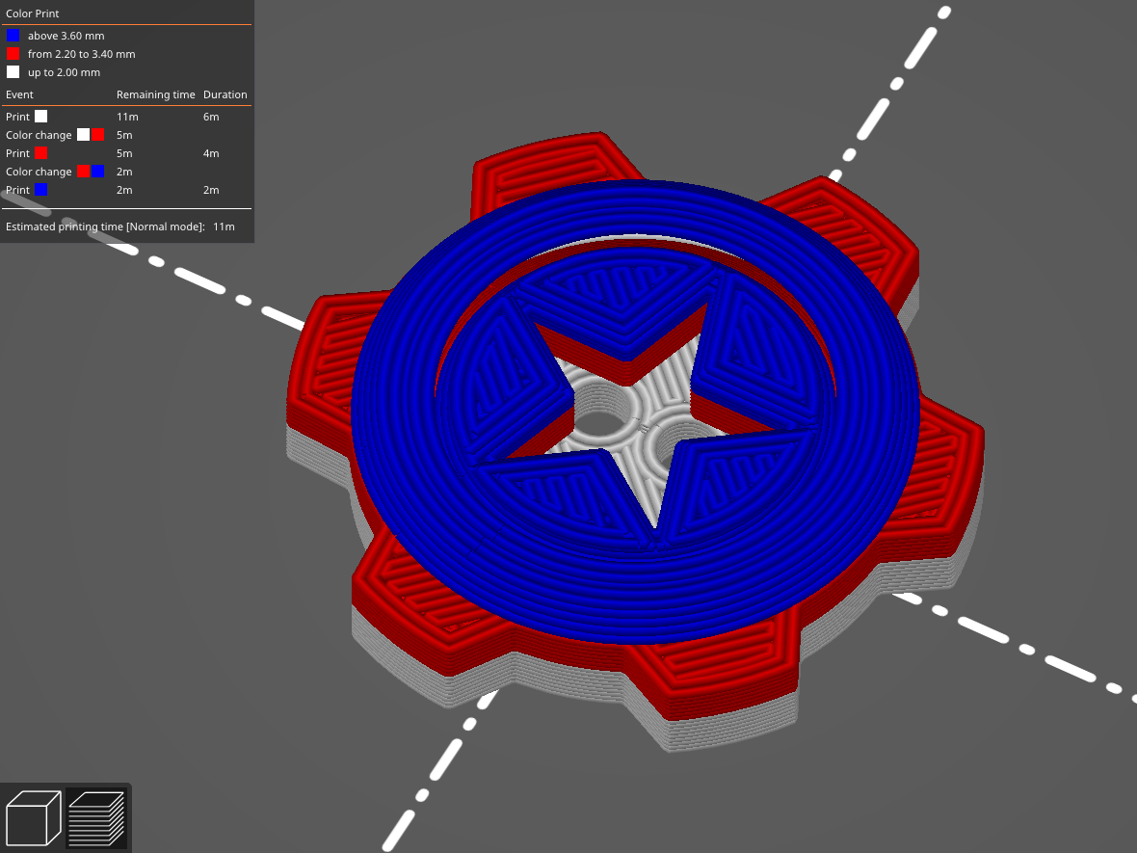1137x853 pixels.
Task: Click the Remaining time column header
Action: tap(156, 95)
